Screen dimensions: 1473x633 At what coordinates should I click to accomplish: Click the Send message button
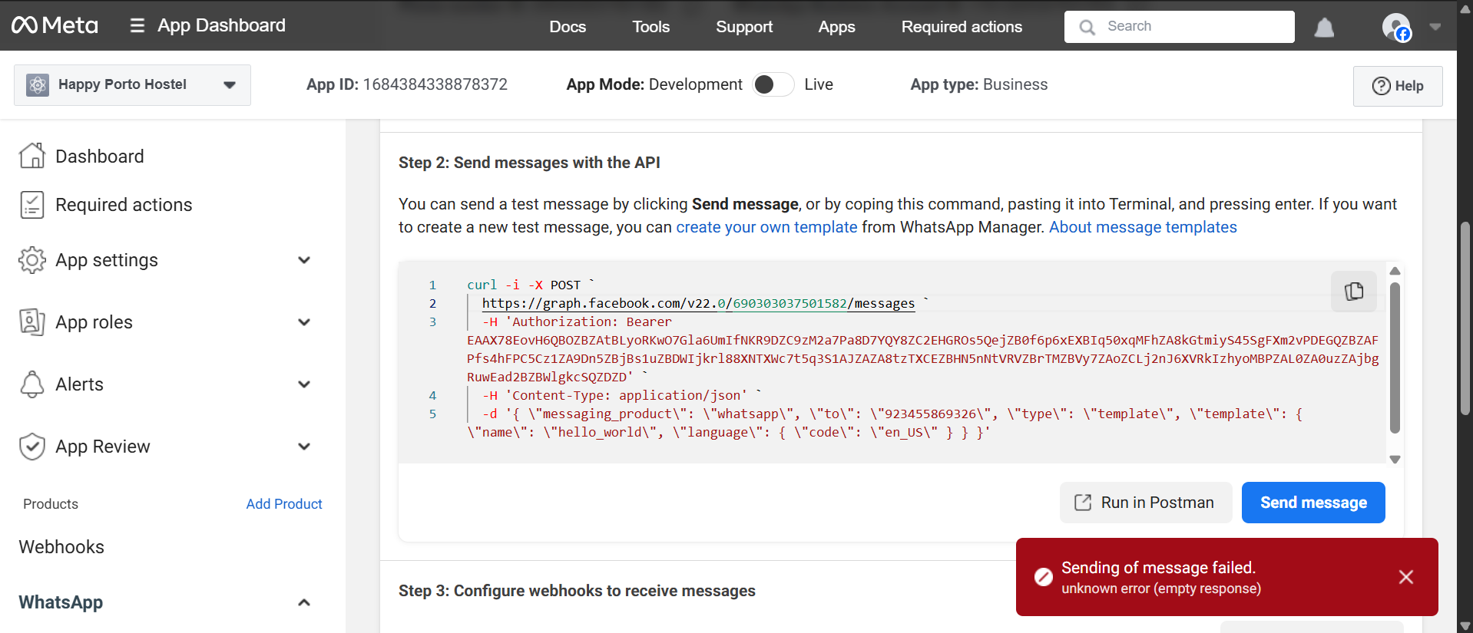[1313, 503]
